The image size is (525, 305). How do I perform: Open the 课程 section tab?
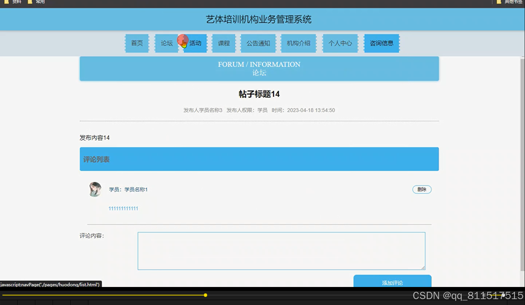click(x=223, y=43)
